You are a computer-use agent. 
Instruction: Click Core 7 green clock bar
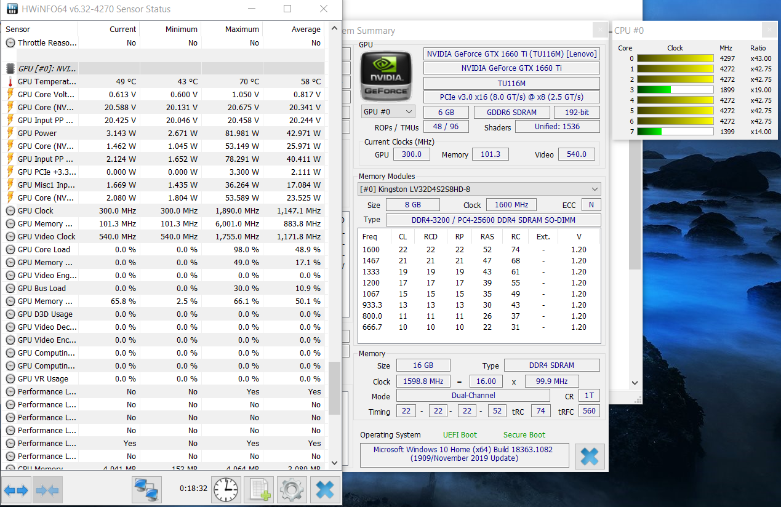click(x=649, y=132)
